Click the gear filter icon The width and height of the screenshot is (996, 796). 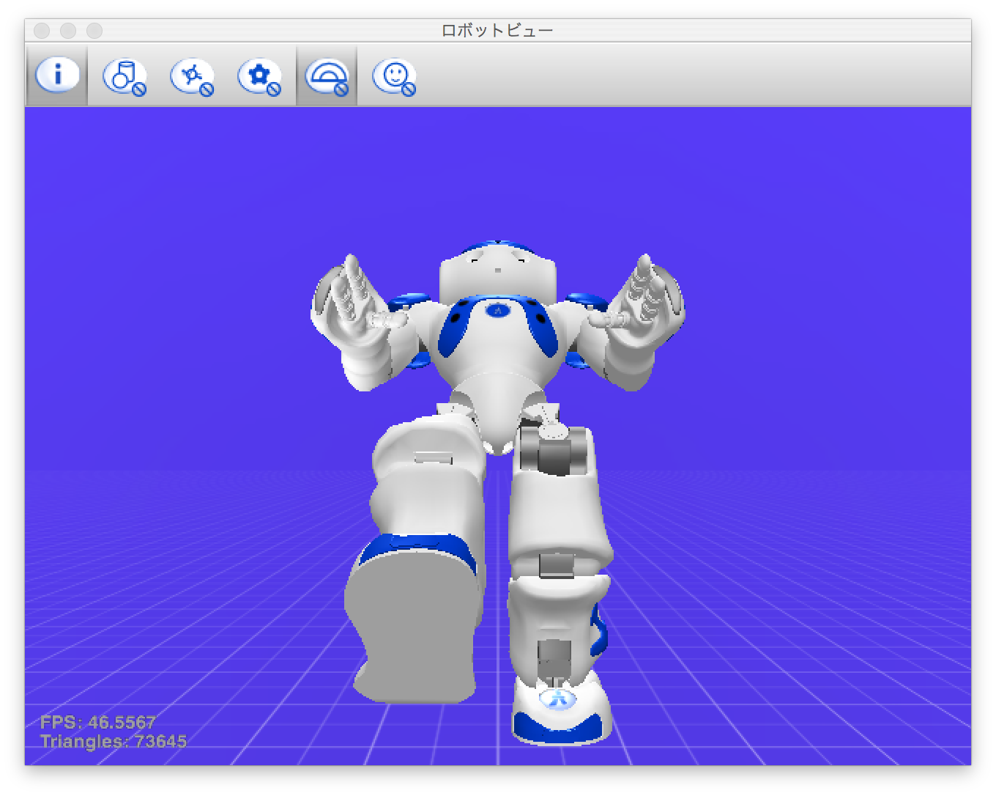pyautogui.click(x=259, y=76)
